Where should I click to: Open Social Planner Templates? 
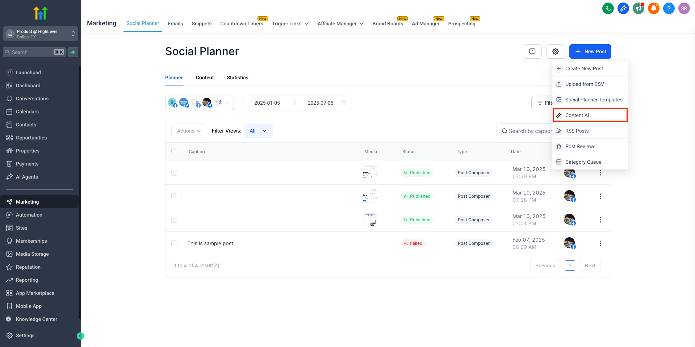590,100
